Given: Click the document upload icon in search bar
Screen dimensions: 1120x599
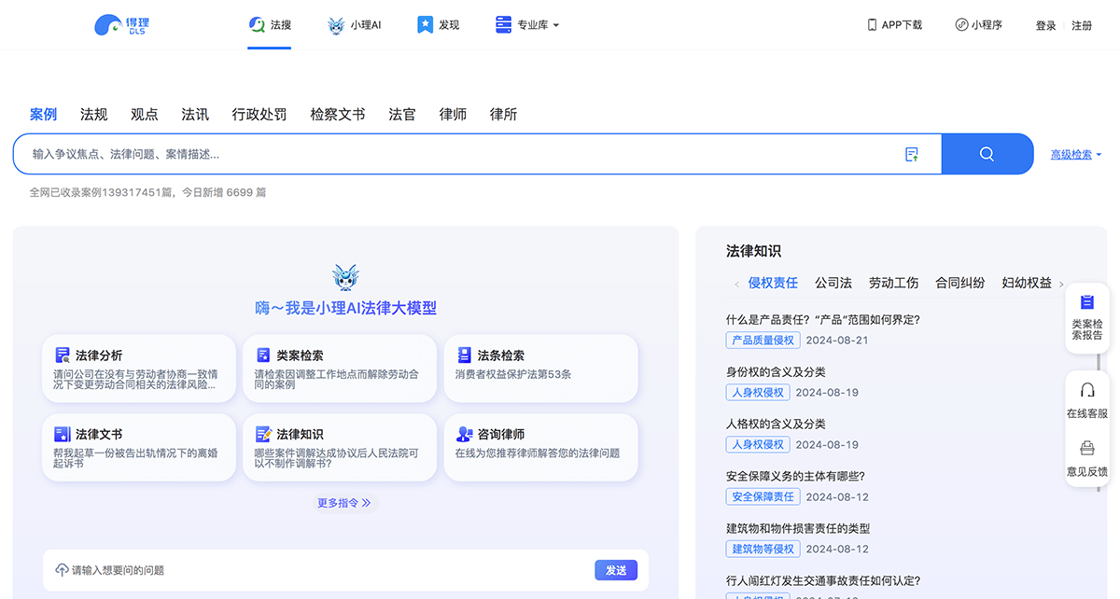Looking at the screenshot, I should 912,153.
